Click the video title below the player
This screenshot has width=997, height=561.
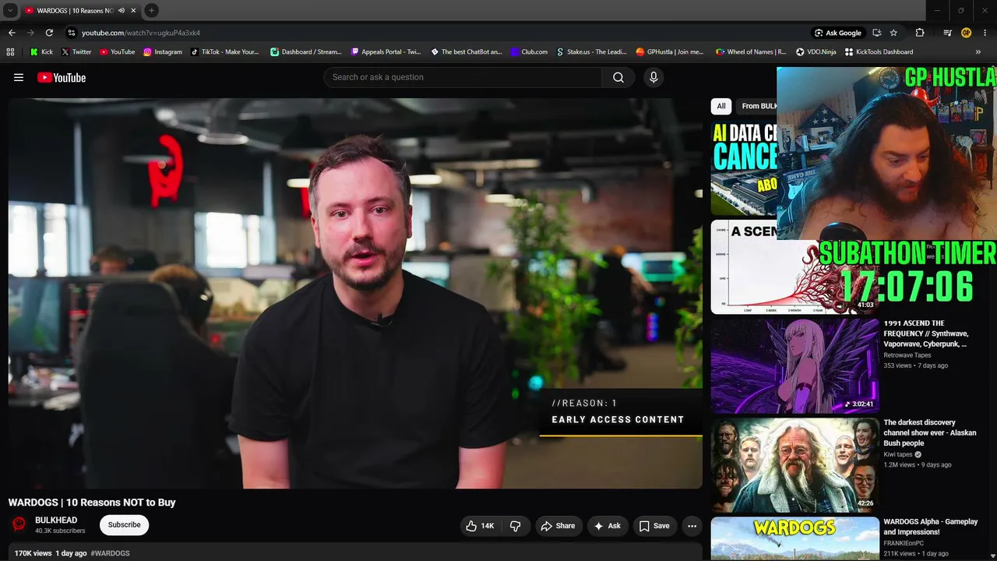point(92,503)
